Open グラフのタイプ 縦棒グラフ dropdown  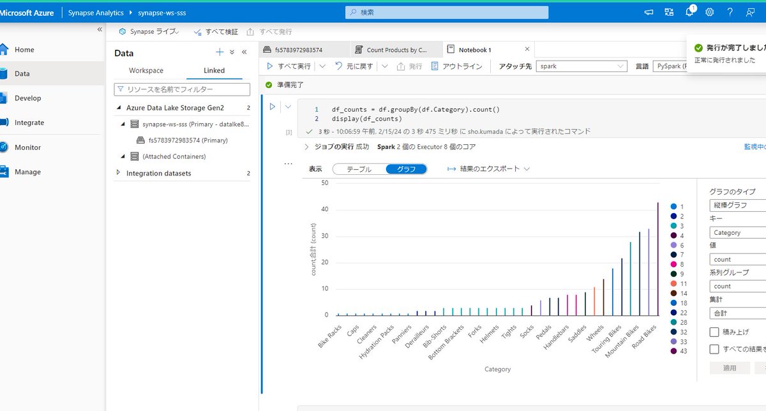point(738,205)
